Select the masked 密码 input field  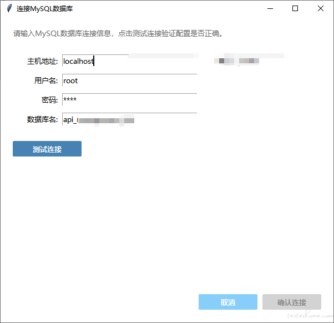(x=129, y=100)
